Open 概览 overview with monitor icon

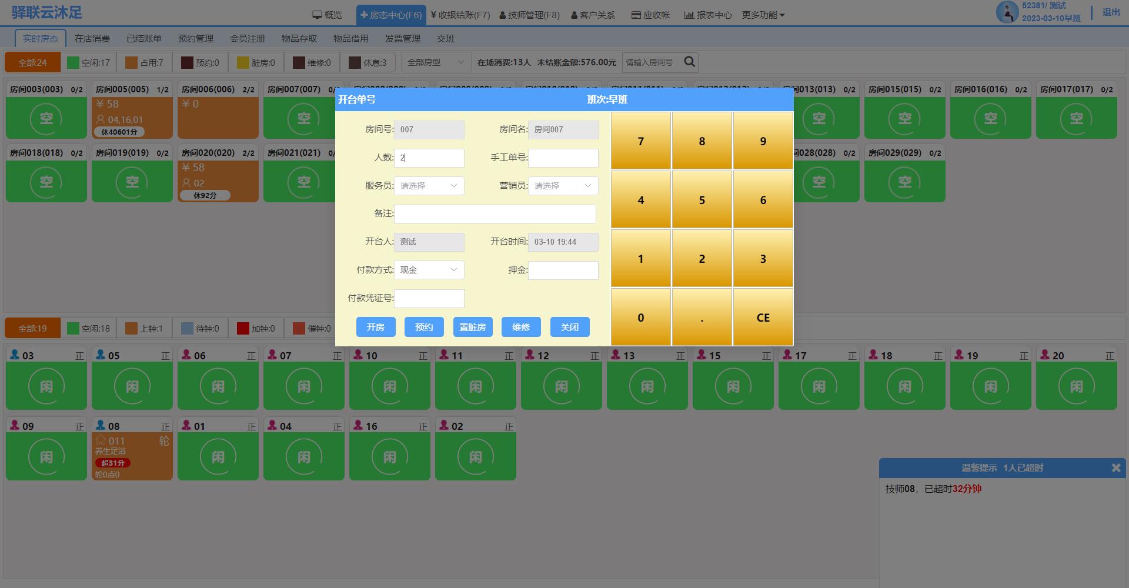pos(327,15)
